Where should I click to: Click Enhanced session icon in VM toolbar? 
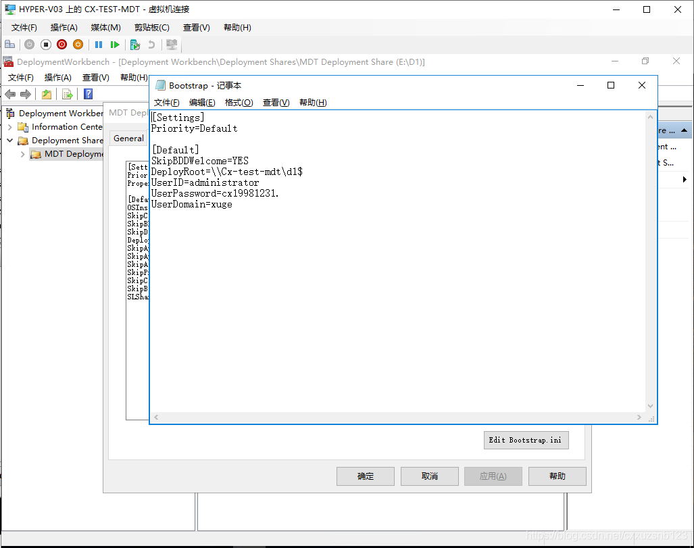171,45
